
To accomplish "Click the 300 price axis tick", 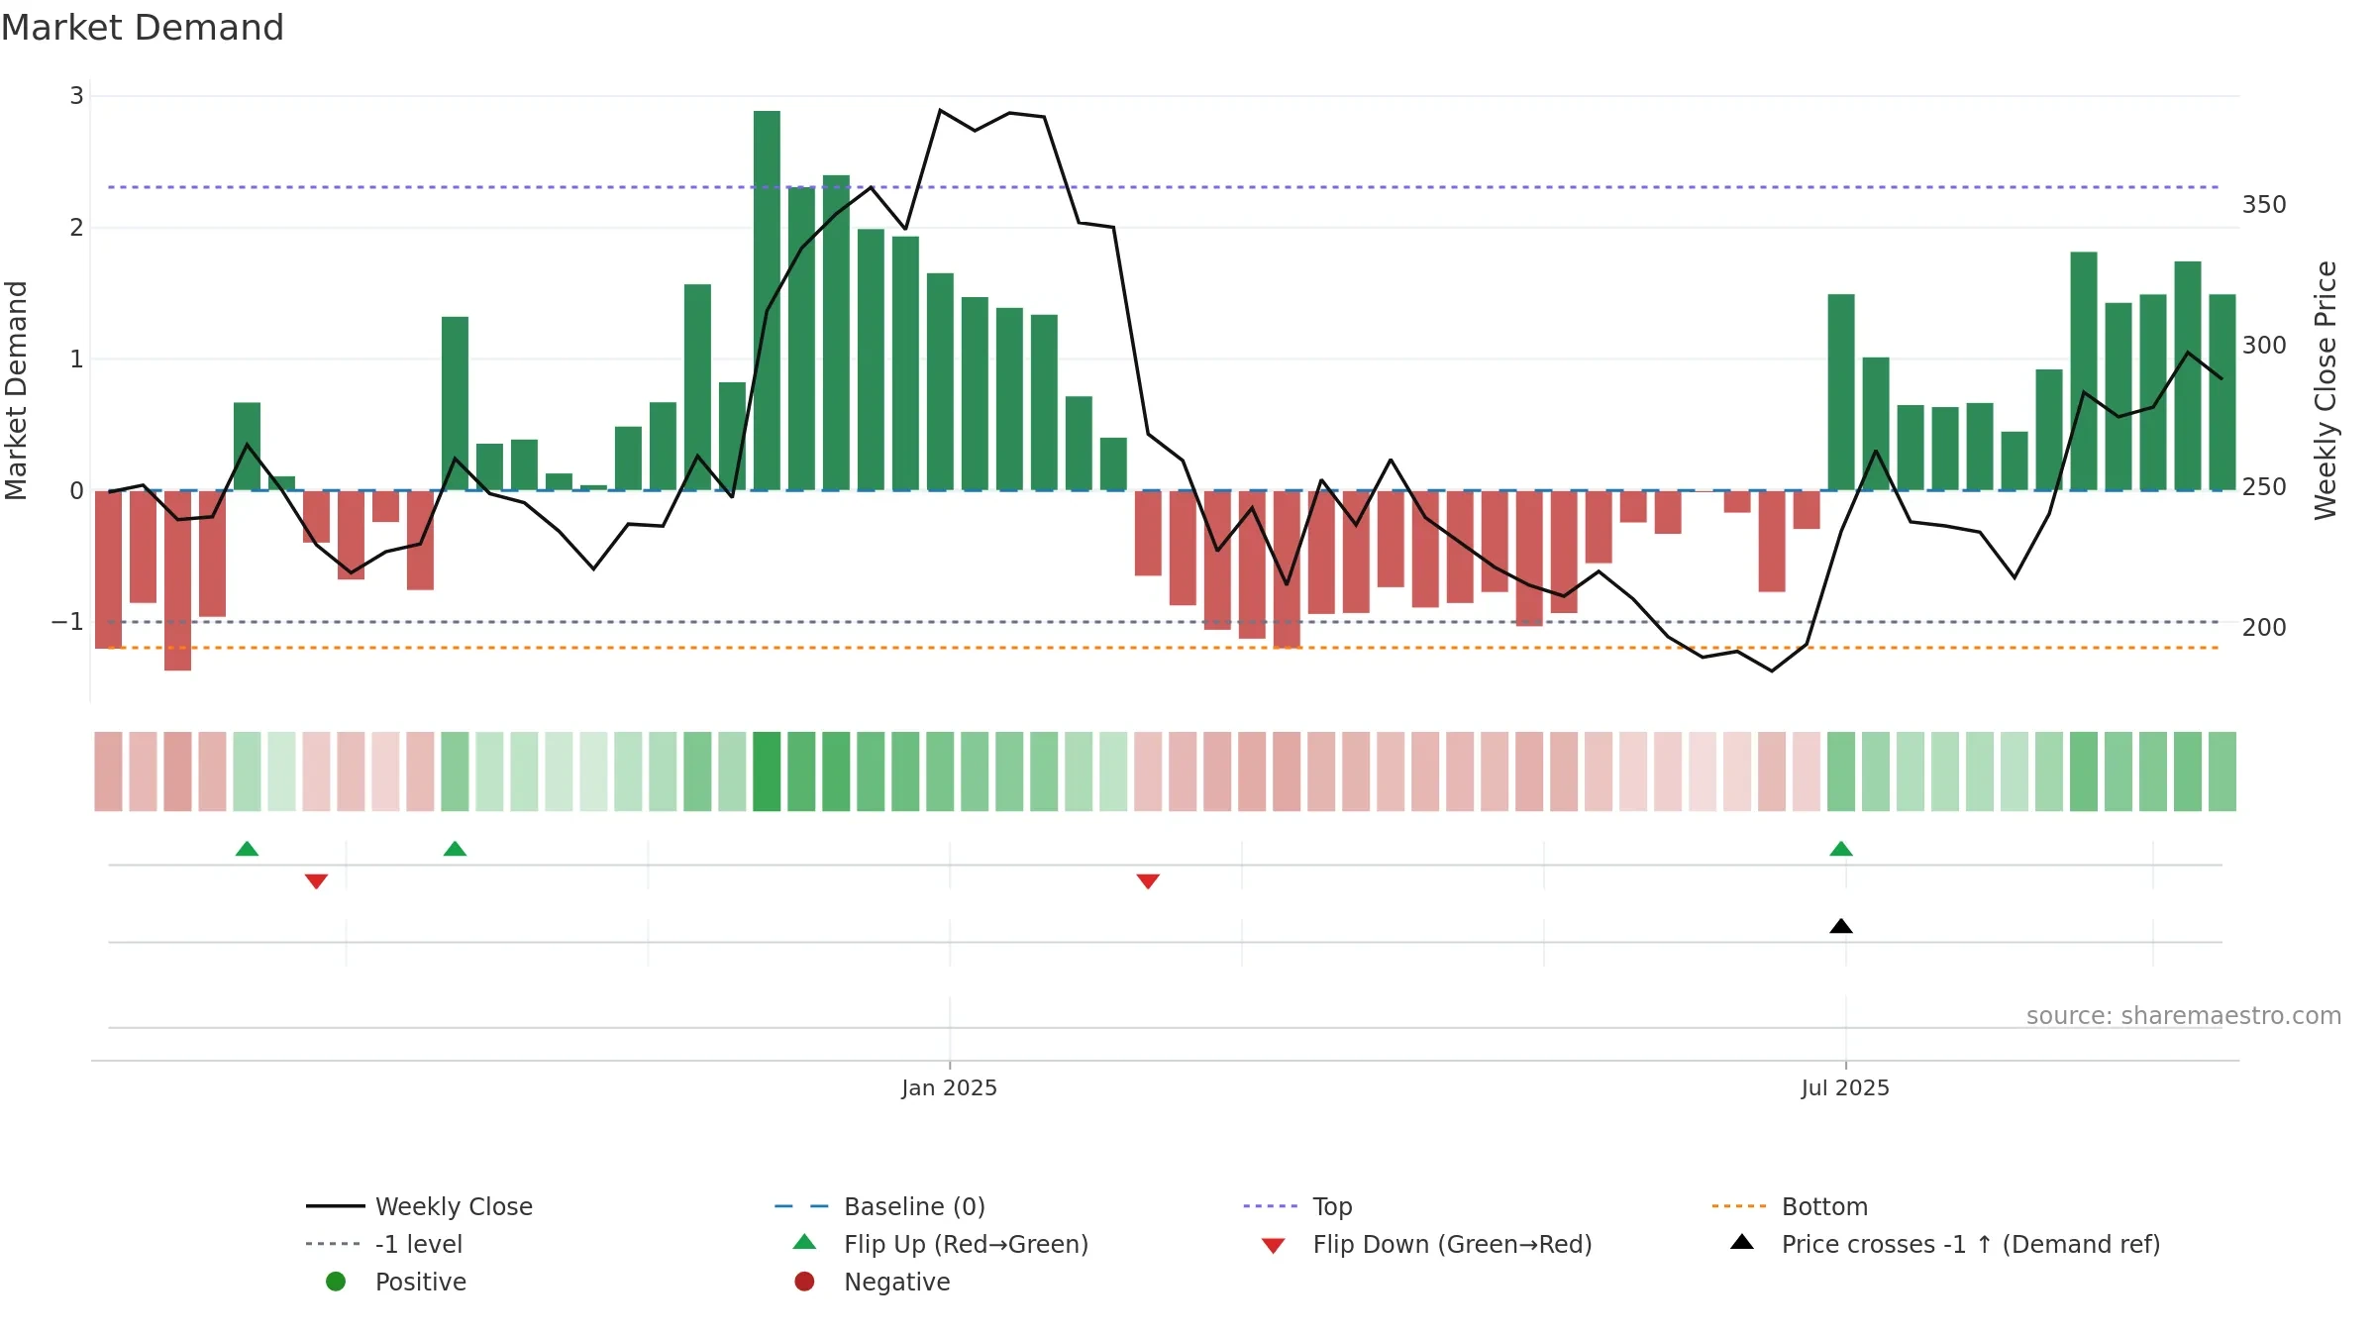I will (x=2264, y=346).
